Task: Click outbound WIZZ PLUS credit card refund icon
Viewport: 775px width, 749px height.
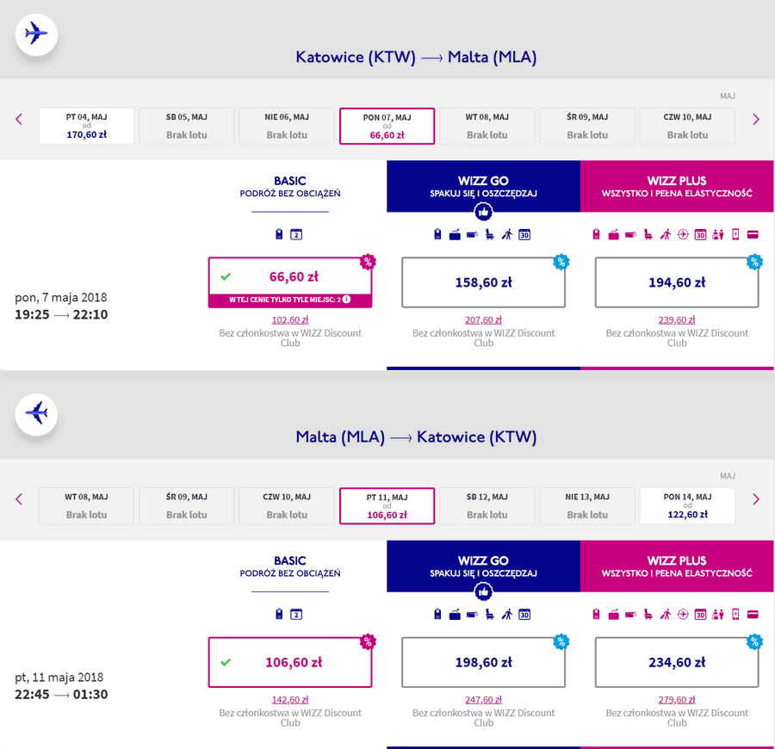Action: (x=753, y=235)
